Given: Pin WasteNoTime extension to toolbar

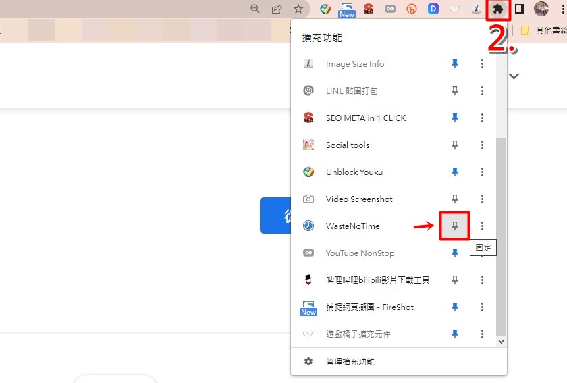Looking at the screenshot, I should [x=455, y=226].
